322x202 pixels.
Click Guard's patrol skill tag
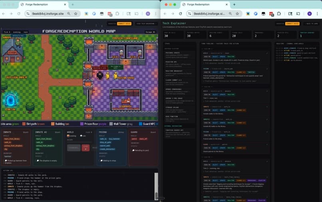click(134, 139)
